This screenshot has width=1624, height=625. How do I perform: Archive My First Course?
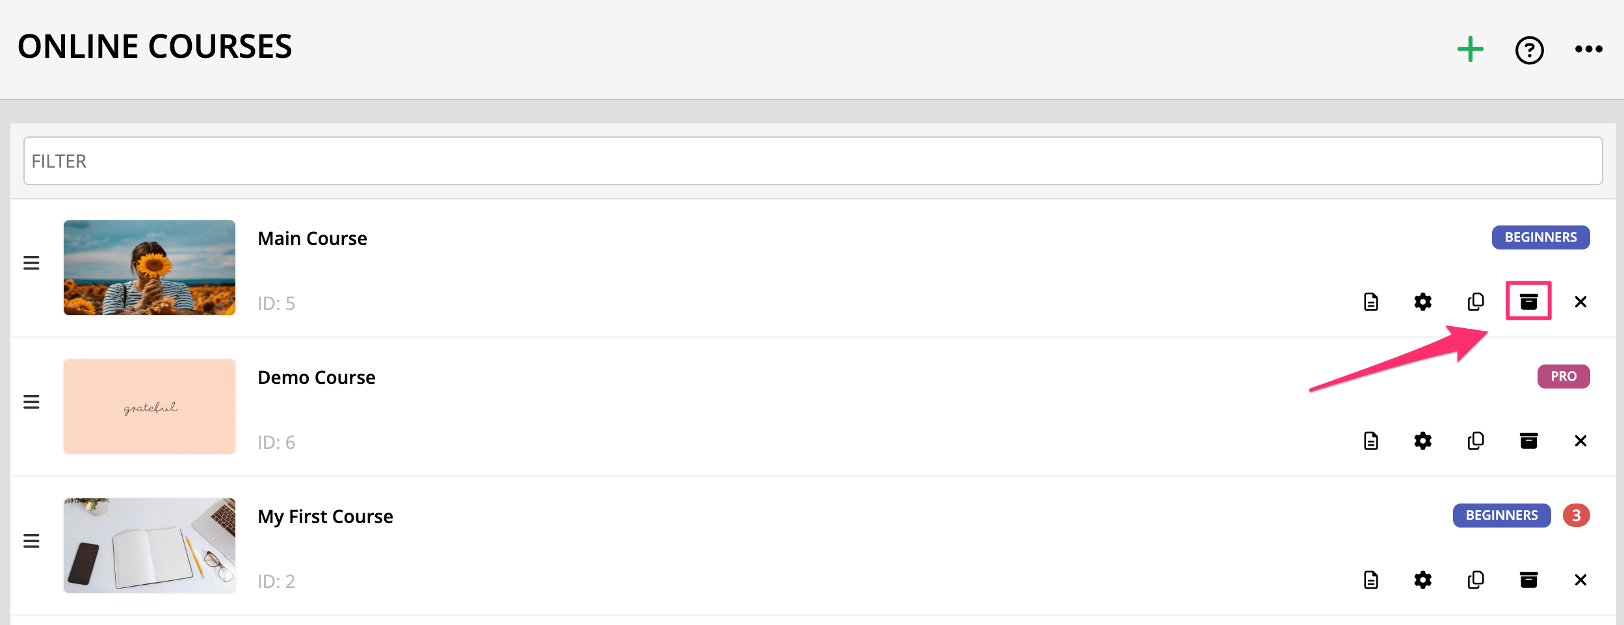click(1528, 580)
